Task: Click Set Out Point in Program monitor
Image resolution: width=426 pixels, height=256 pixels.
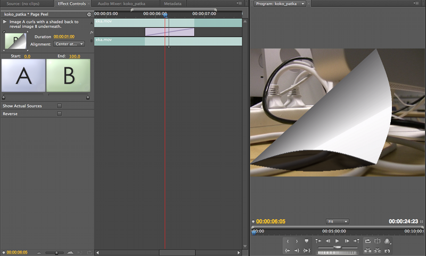Action: coord(297,241)
